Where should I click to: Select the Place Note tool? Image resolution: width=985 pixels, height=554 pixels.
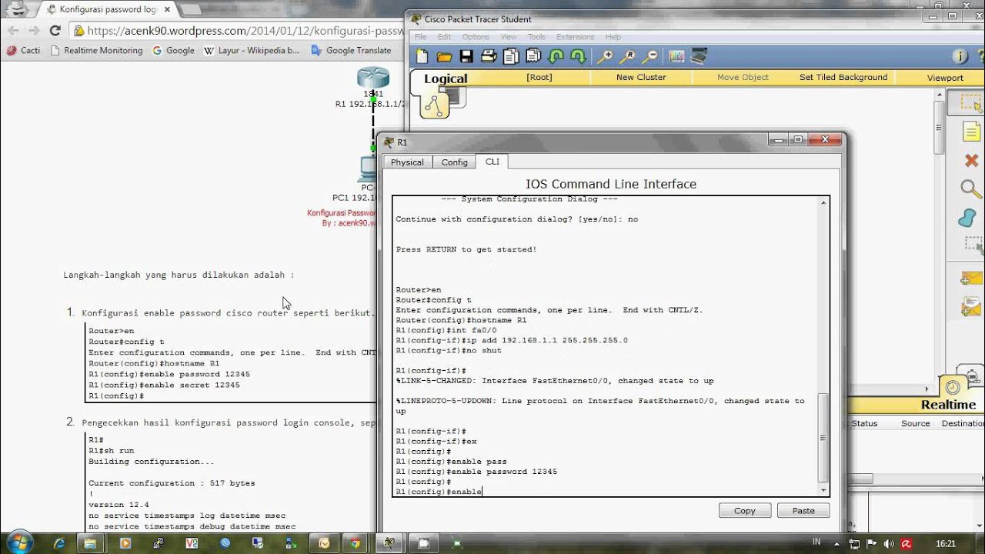(x=972, y=132)
